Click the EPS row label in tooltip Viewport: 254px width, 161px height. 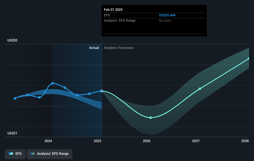pyautogui.click(x=107, y=15)
